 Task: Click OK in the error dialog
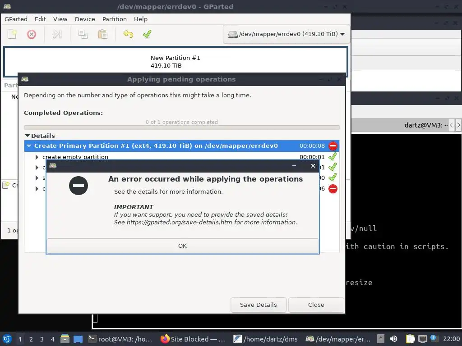pyautogui.click(x=182, y=246)
